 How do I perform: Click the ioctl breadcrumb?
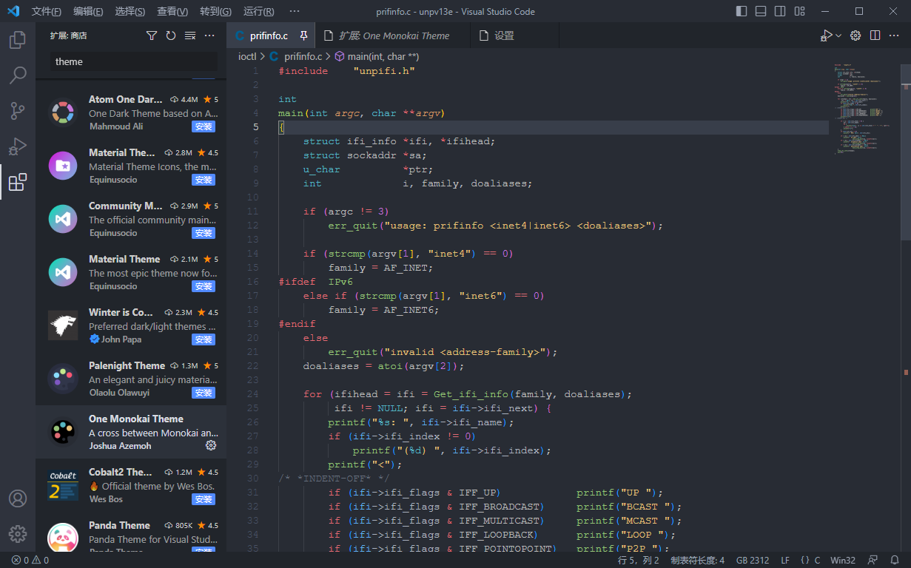click(246, 56)
